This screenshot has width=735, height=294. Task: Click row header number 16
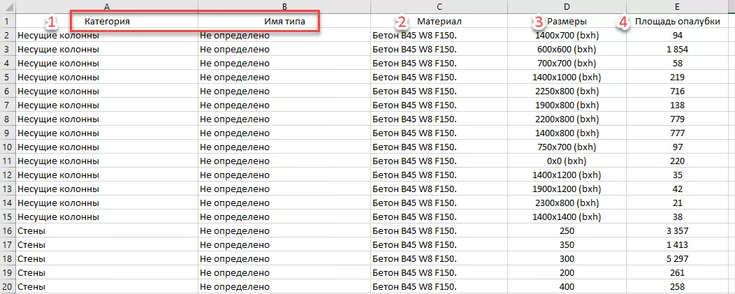pos(7,231)
